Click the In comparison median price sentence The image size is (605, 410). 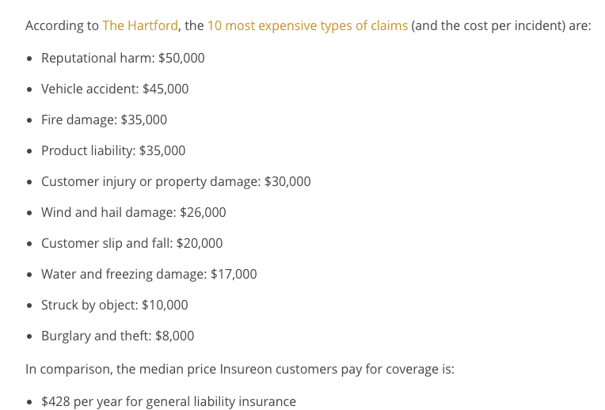(240, 369)
